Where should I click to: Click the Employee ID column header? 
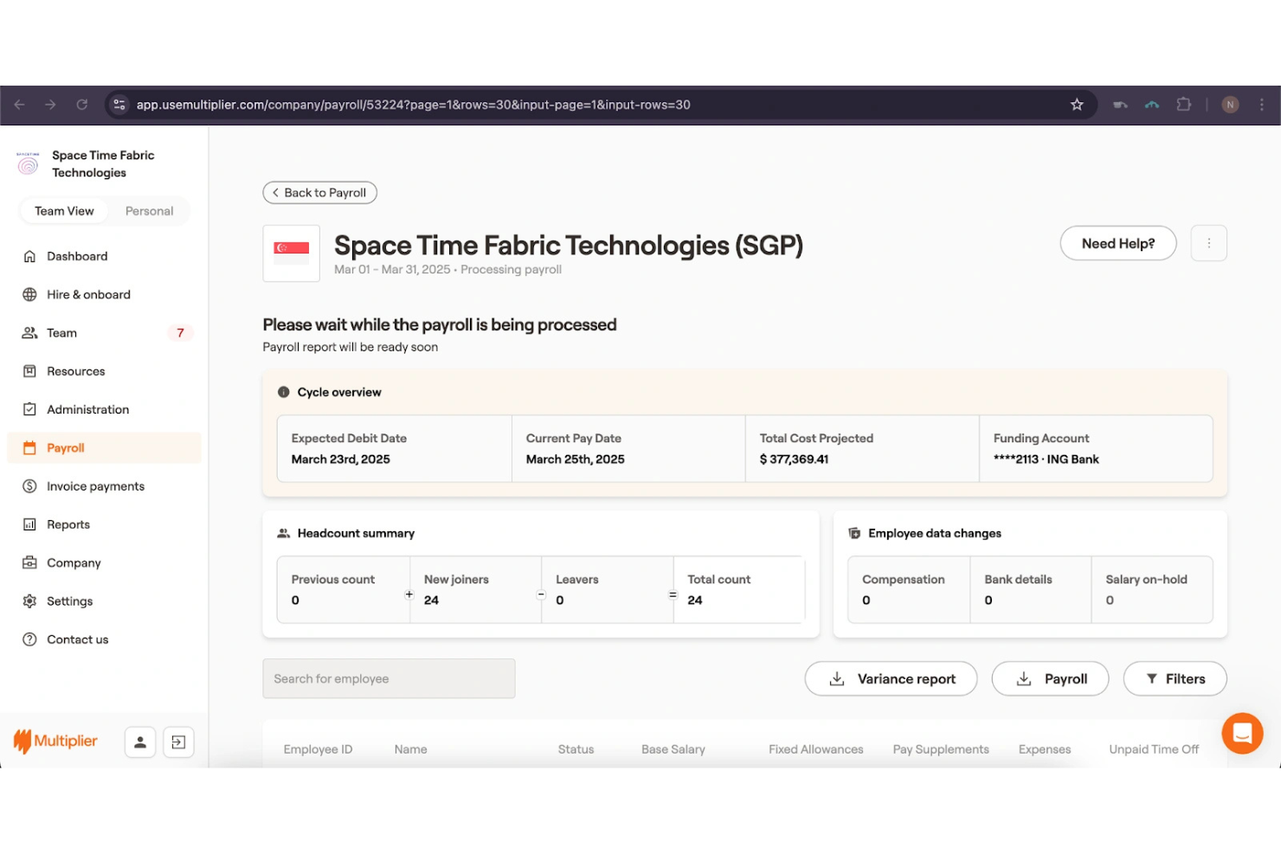click(318, 749)
